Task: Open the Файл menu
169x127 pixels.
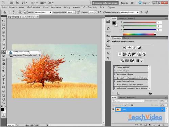Action: point(4,7)
